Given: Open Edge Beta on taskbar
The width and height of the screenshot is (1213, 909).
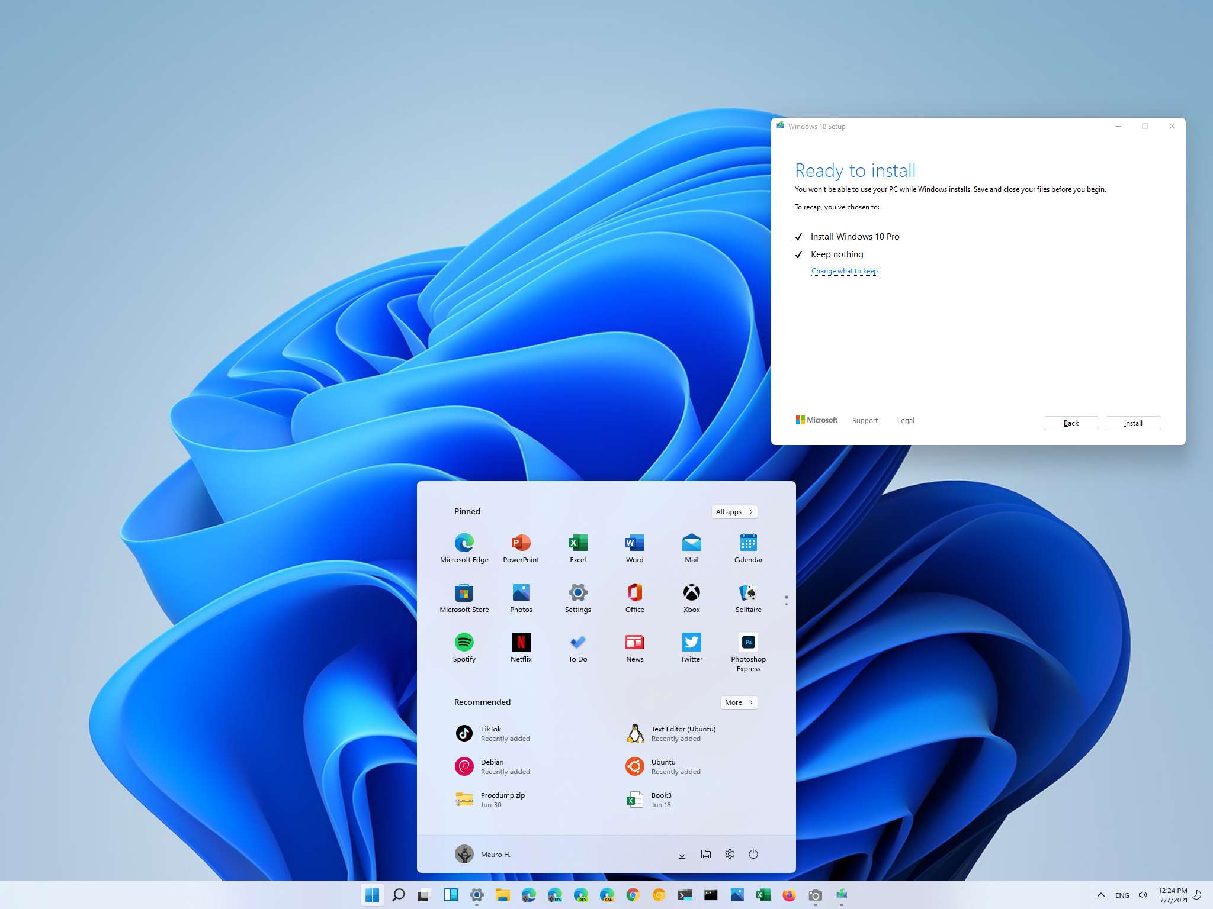Looking at the screenshot, I should click(x=554, y=895).
